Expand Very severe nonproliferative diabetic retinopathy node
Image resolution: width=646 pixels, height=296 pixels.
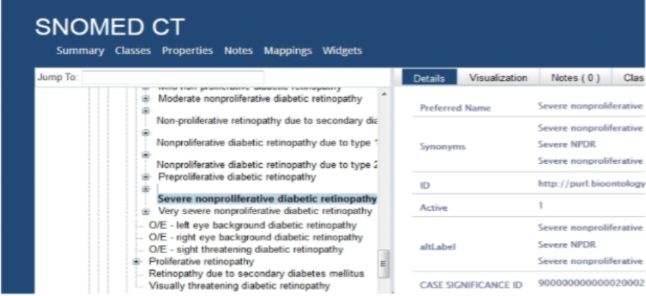pyautogui.click(x=145, y=211)
